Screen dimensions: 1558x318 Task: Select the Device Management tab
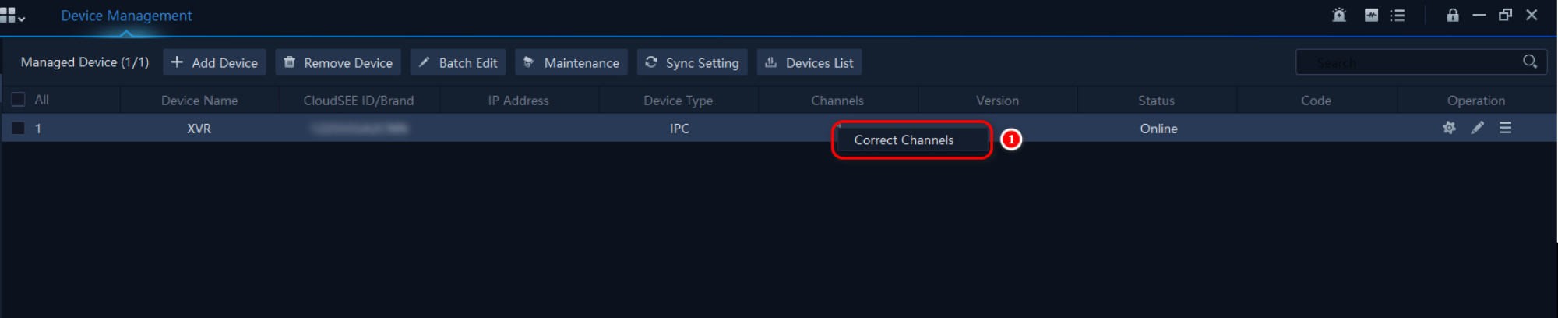click(x=126, y=16)
